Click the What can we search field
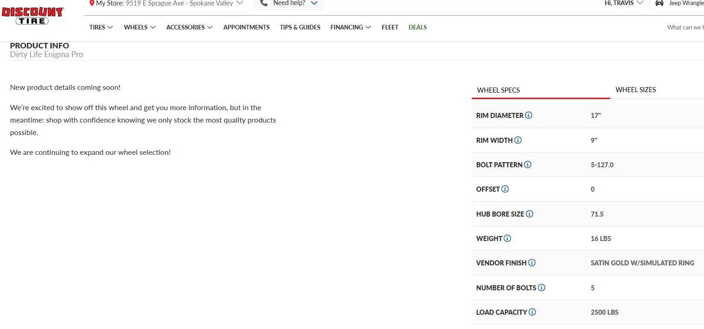This screenshot has height=329, width=704. coord(685,27)
